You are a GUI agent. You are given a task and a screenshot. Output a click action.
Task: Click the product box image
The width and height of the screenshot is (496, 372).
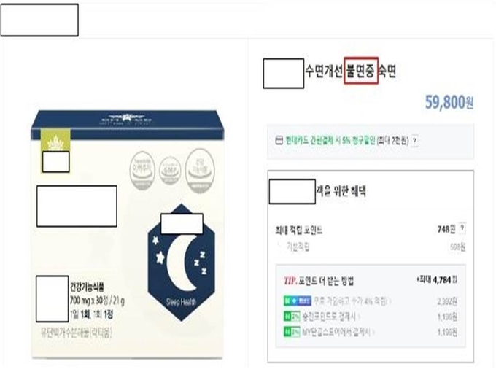tap(127, 234)
